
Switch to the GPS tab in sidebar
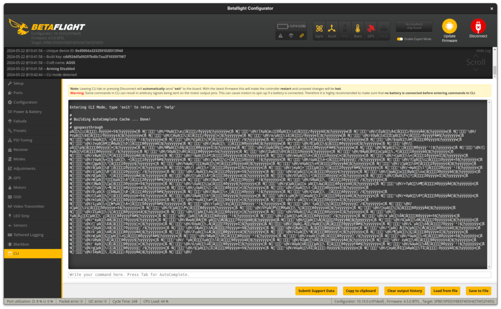[33, 178]
